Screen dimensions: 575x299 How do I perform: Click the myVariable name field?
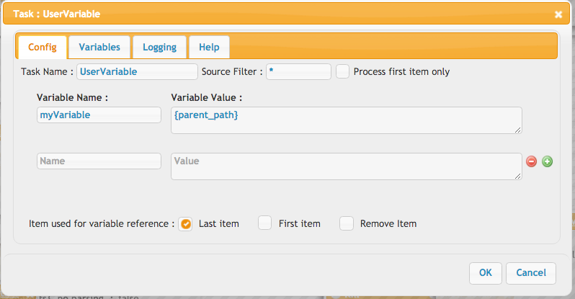(99, 115)
